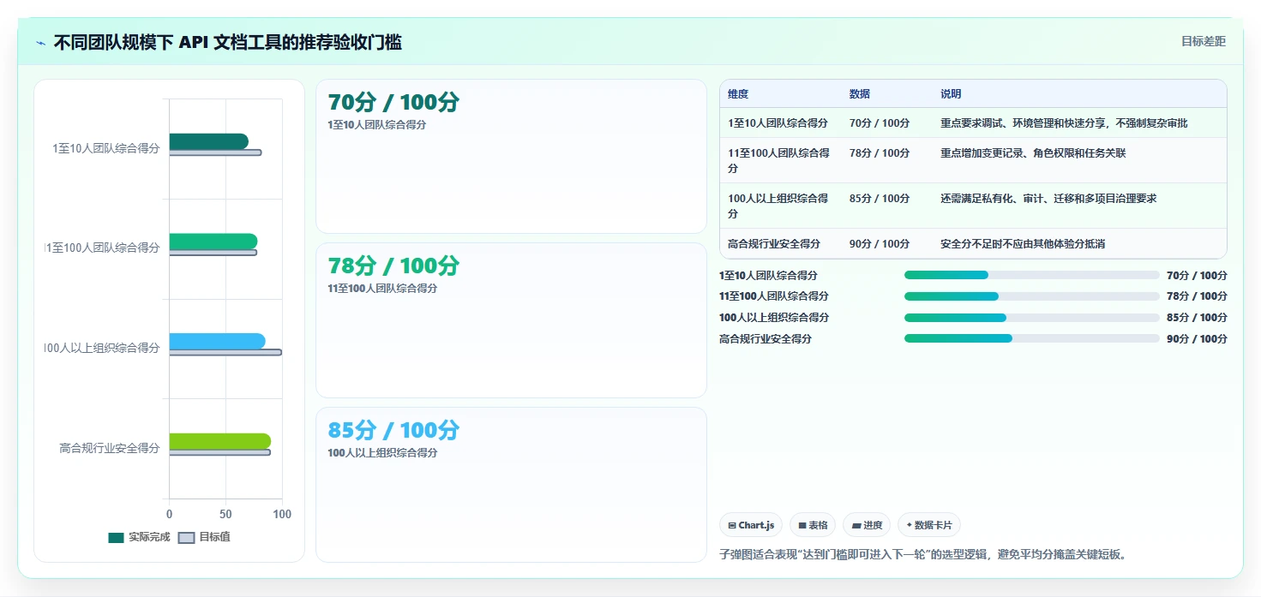Click the dark green 1至10人 actual bar
This screenshot has height=597, width=1261.
point(208,141)
